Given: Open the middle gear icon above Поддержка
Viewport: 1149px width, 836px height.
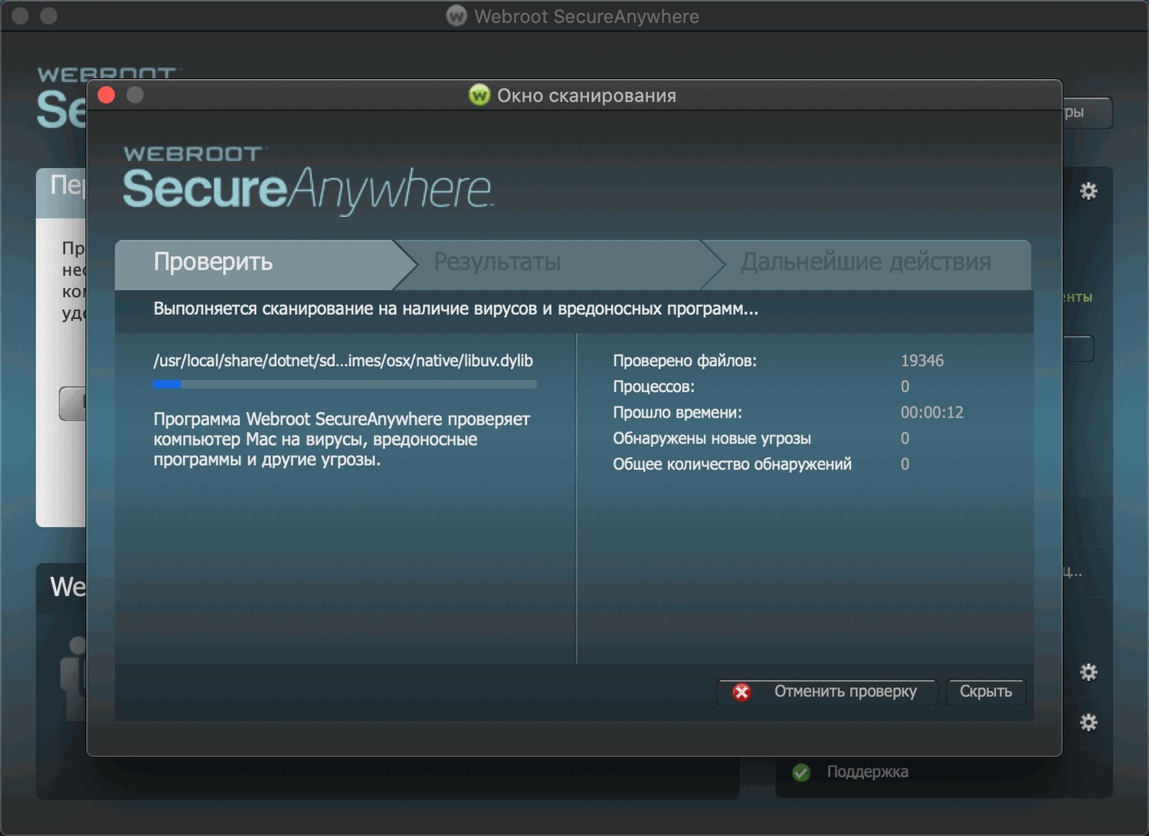Looking at the screenshot, I should click(x=1088, y=672).
